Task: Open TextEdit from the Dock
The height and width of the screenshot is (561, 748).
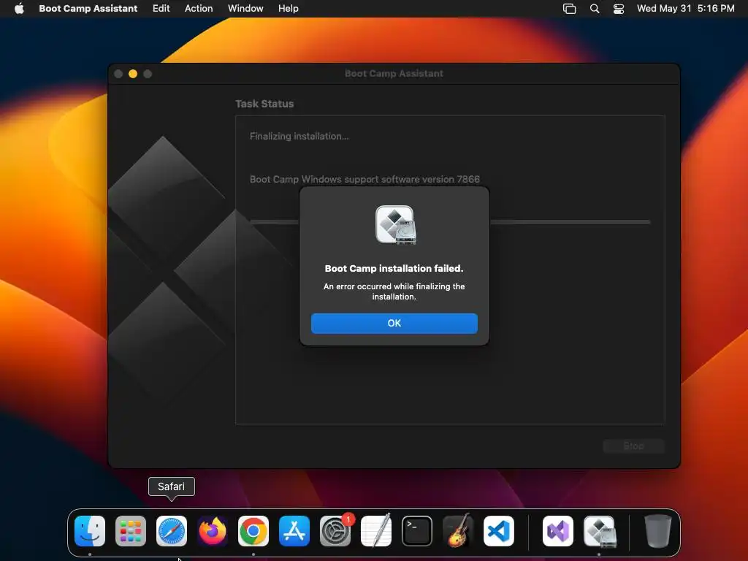Action: coord(376,530)
